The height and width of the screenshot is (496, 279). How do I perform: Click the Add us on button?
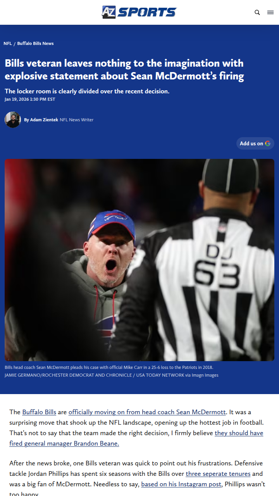255,143
